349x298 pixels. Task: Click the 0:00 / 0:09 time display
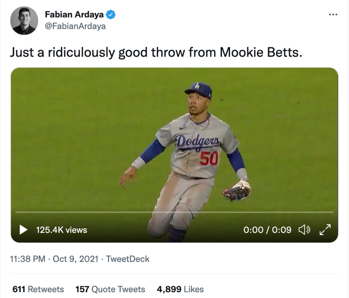click(x=267, y=230)
